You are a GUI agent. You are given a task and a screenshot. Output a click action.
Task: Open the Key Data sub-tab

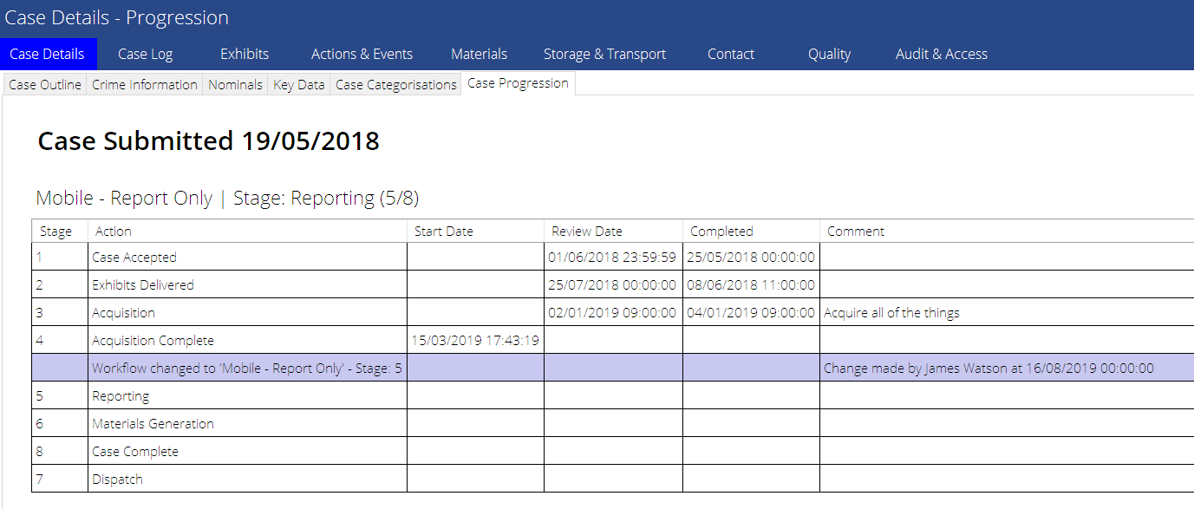pyautogui.click(x=299, y=84)
